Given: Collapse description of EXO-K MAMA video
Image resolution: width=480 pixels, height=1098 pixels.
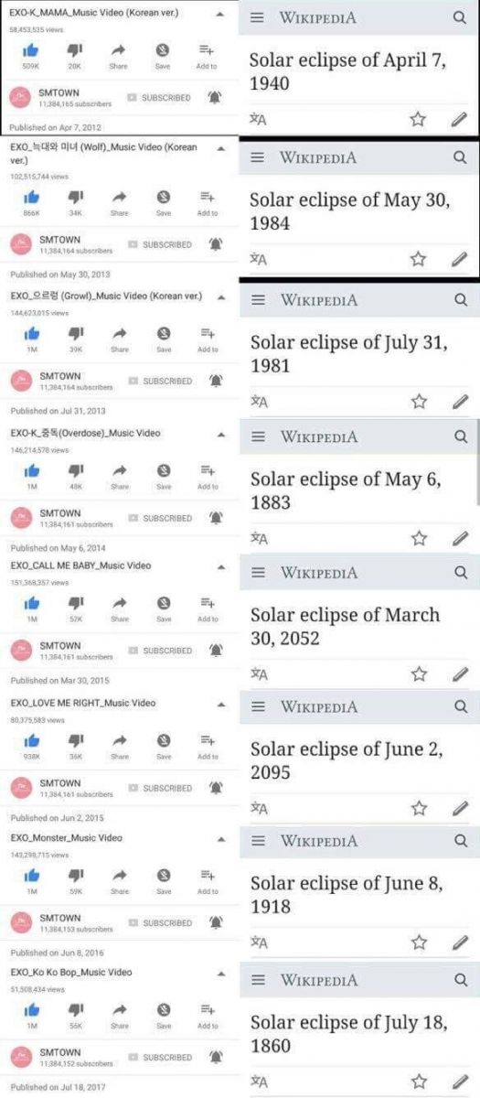Looking at the screenshot, I should [220, 16].
